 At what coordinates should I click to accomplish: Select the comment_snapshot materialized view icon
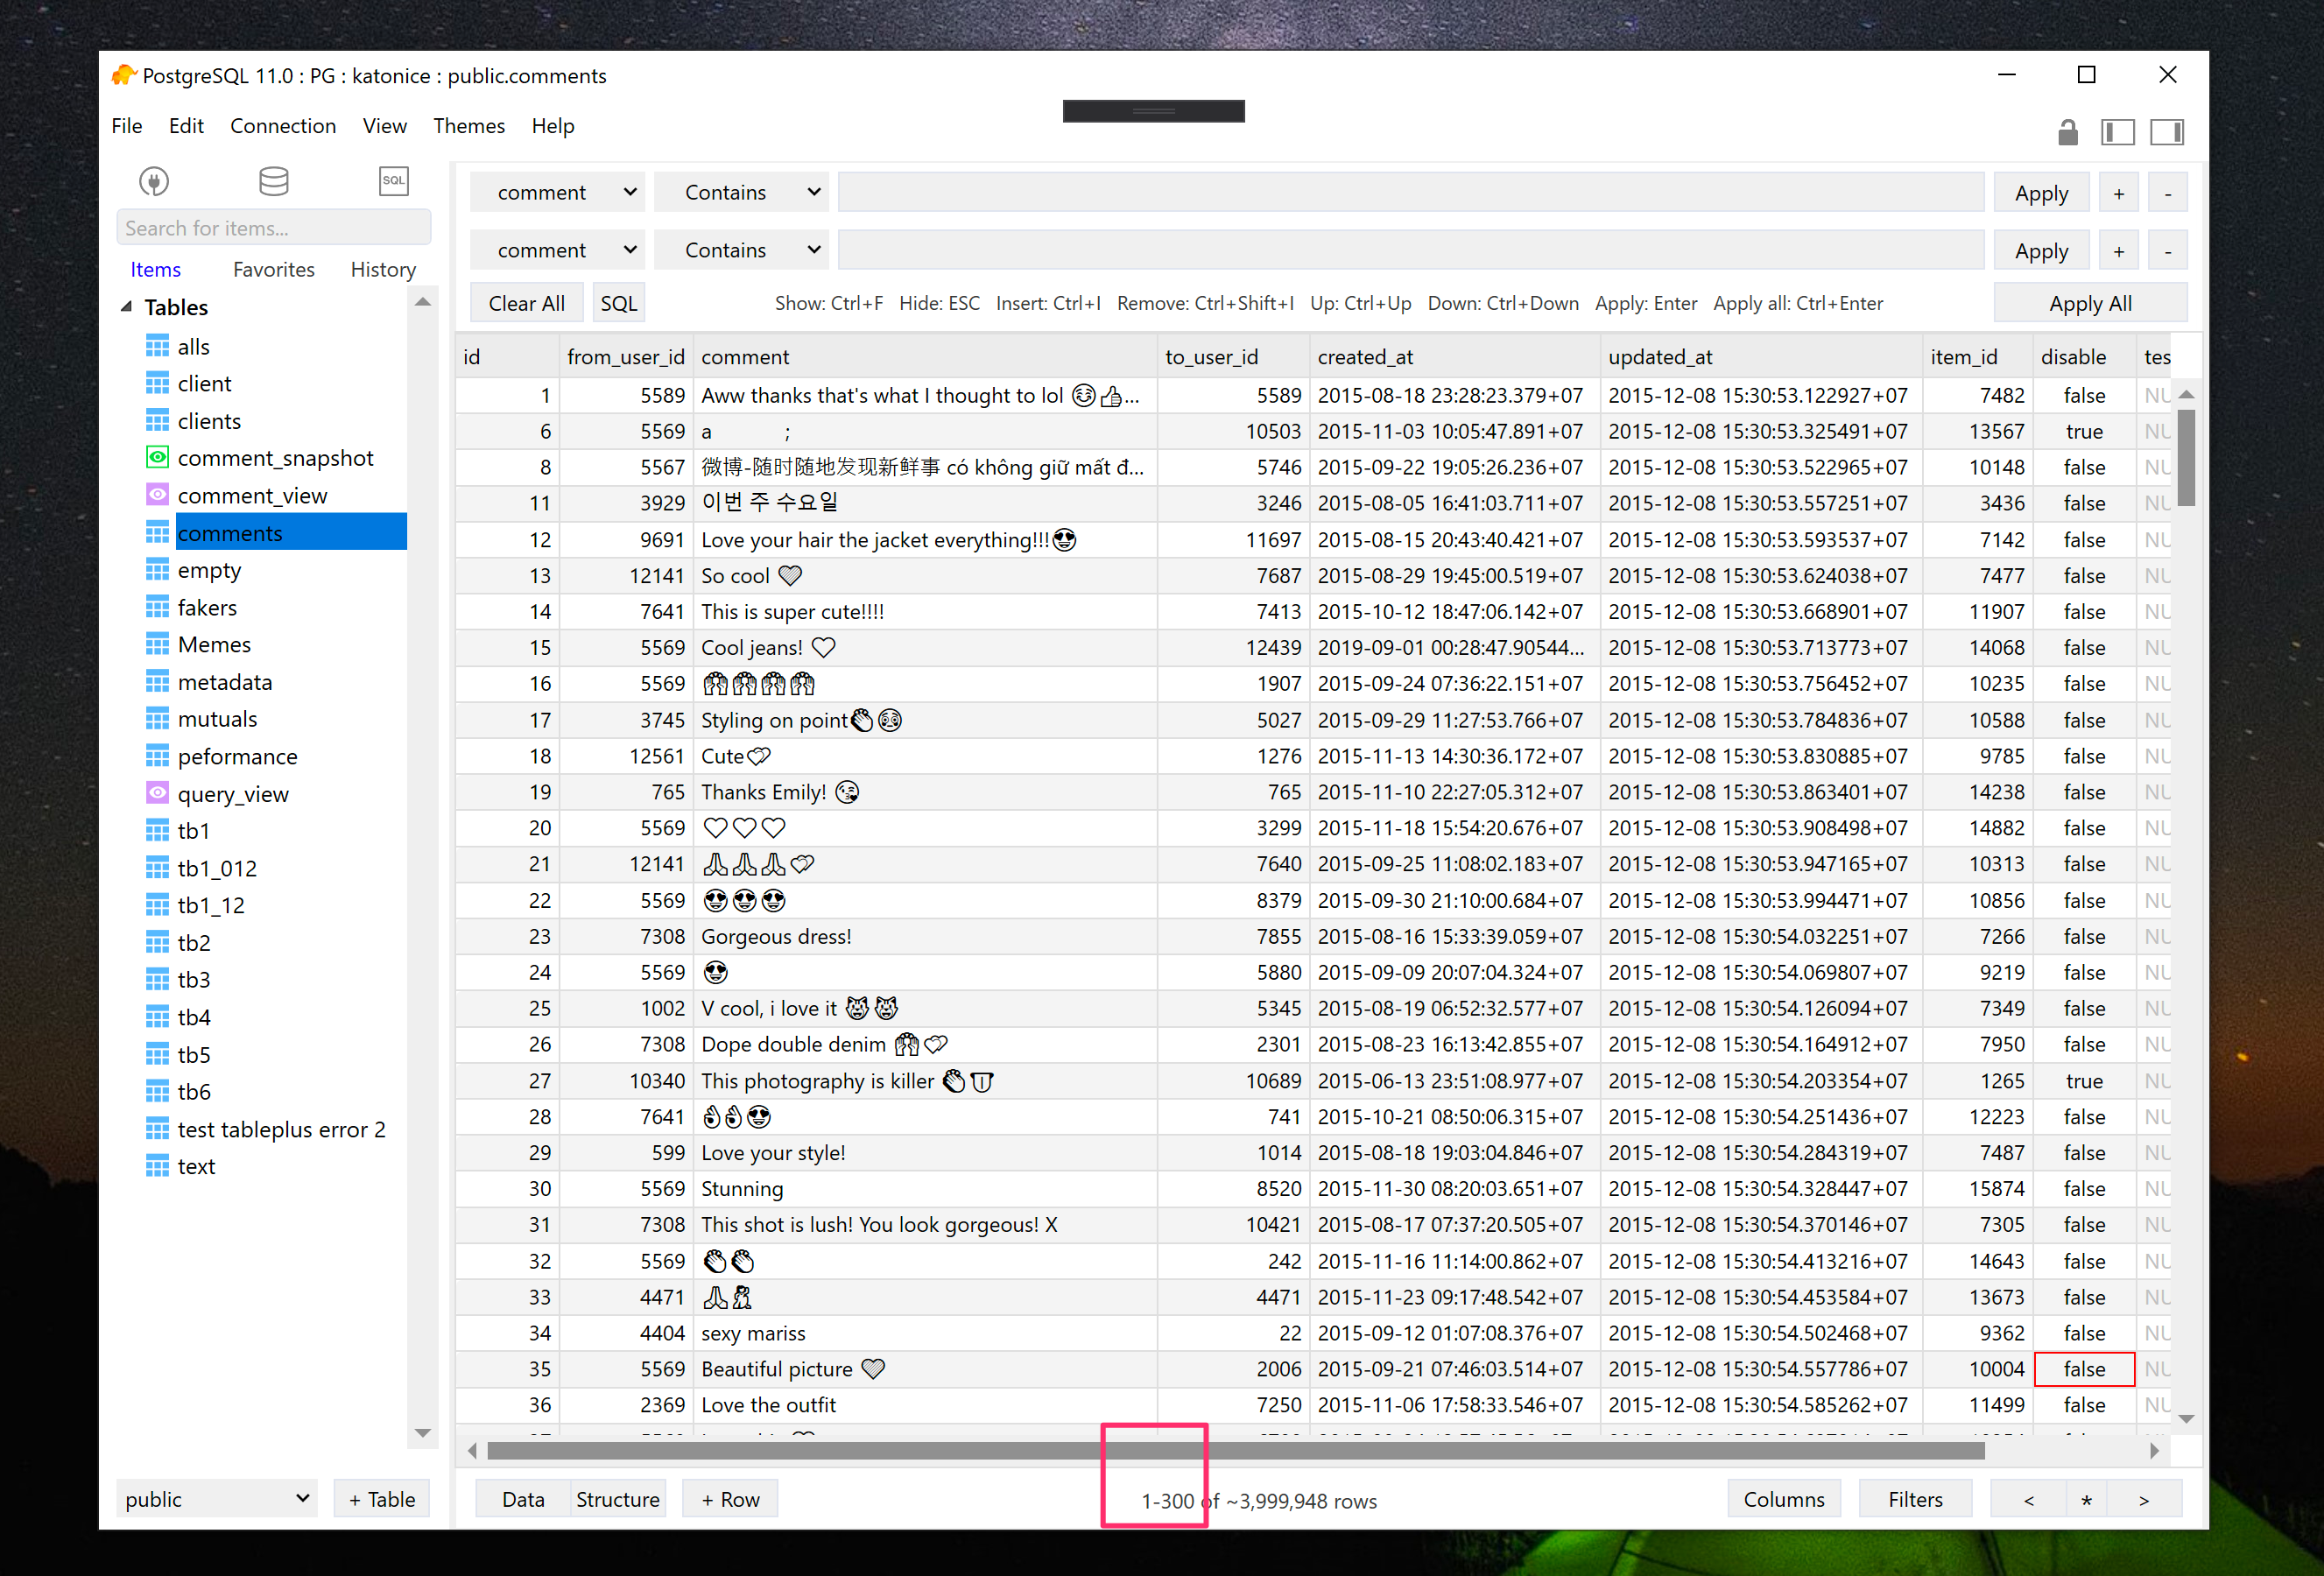tap(157, 458)
